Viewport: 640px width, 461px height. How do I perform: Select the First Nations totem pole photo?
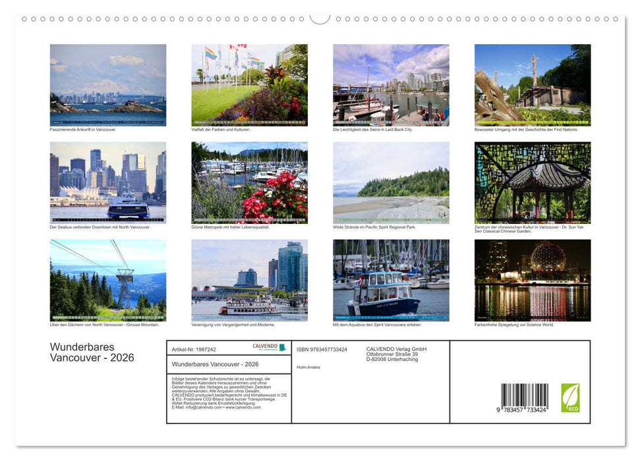point(532,85)
